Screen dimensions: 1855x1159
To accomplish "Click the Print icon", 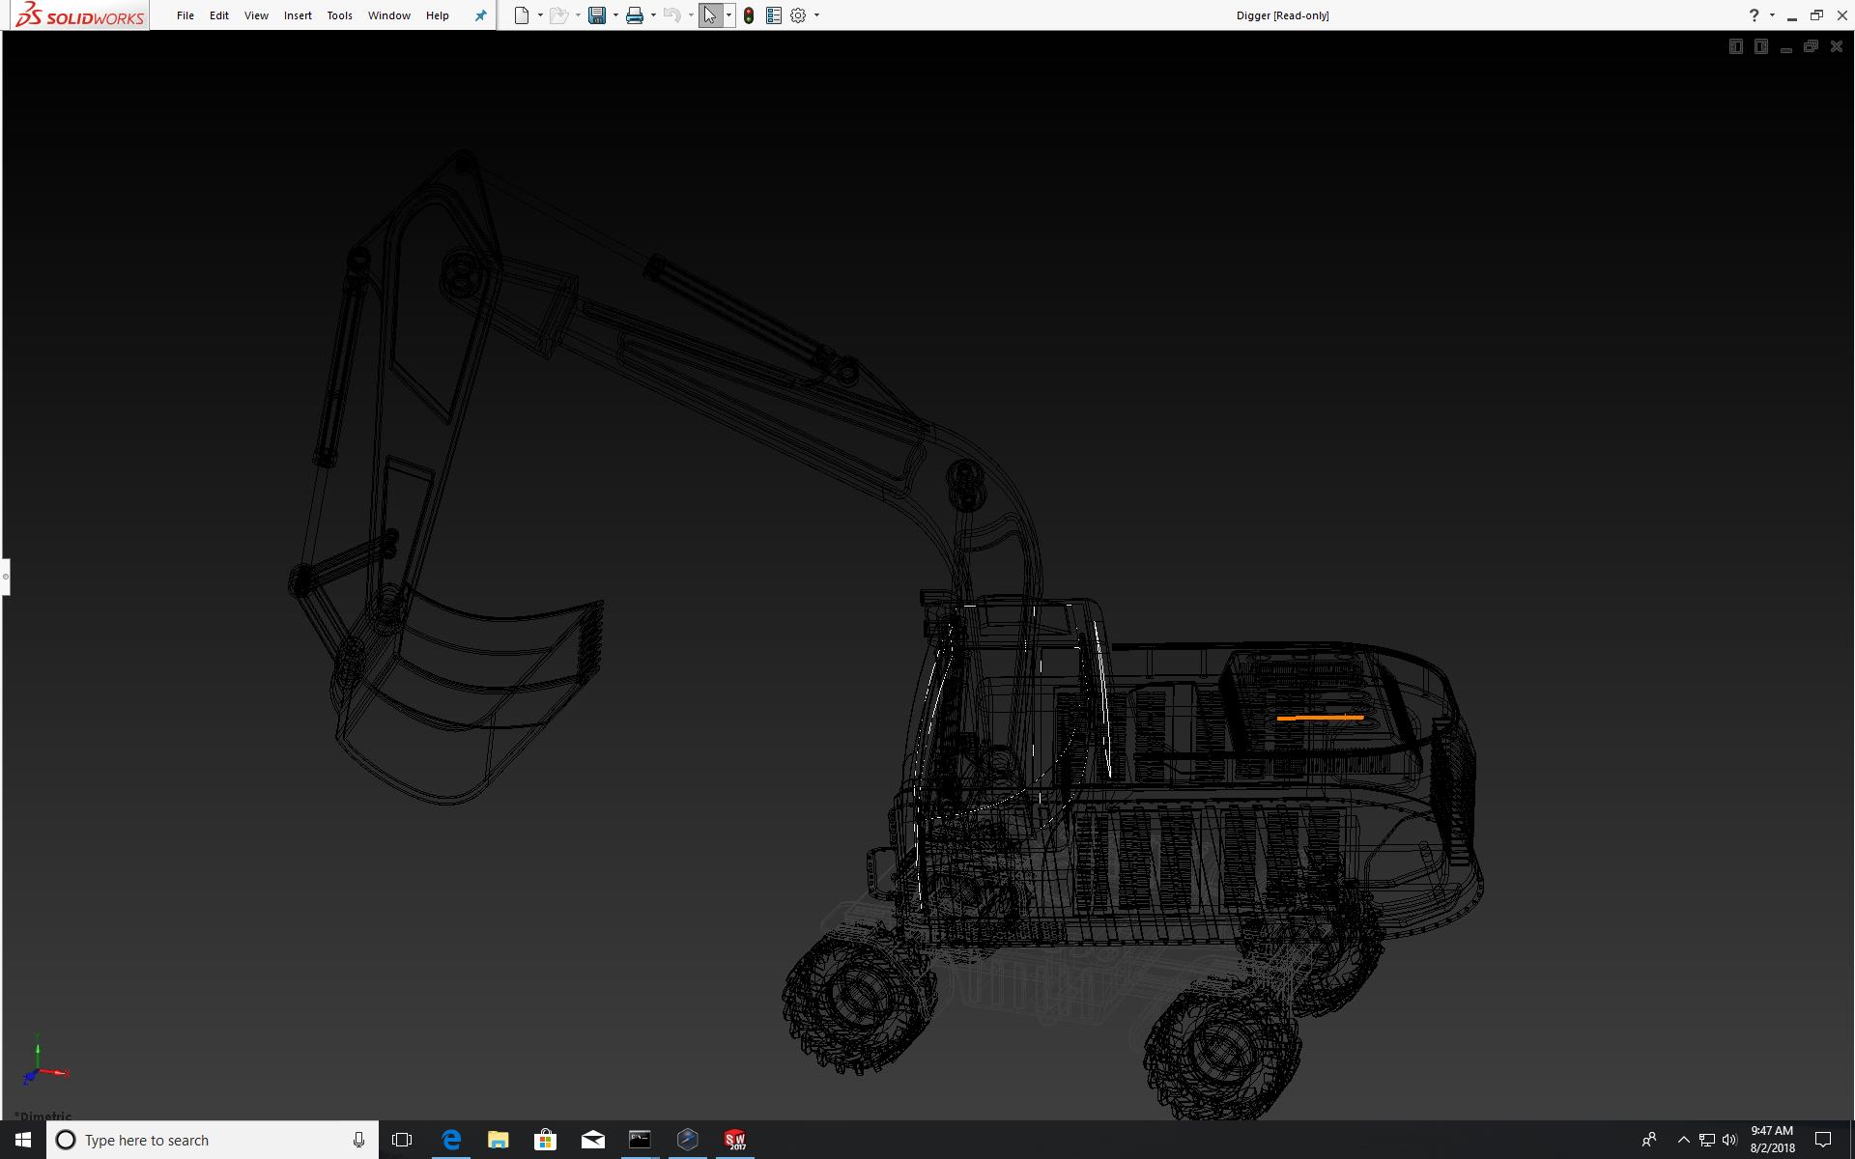I will pyautogui.click(x=635, y=15).
